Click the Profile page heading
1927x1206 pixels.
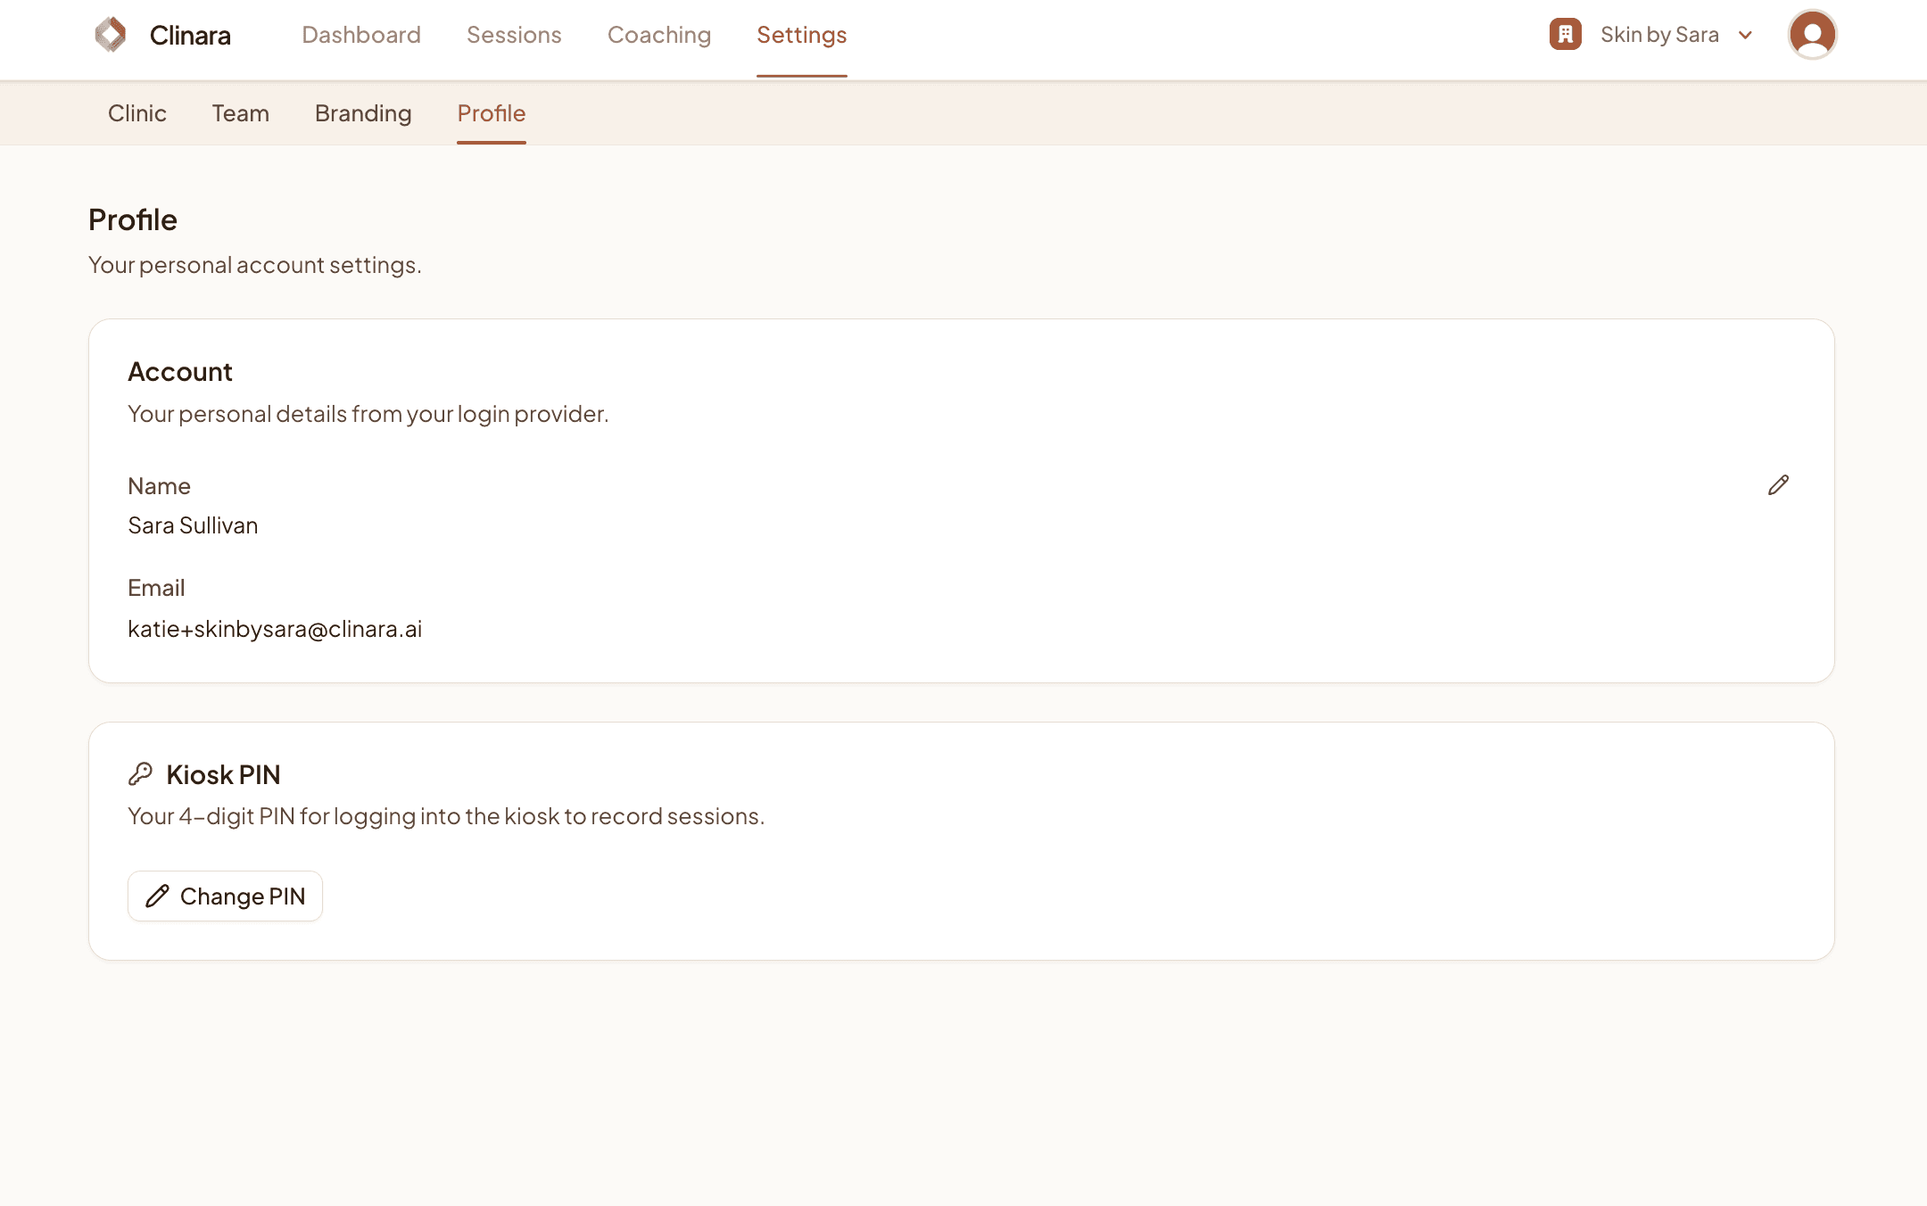(133, 219)
